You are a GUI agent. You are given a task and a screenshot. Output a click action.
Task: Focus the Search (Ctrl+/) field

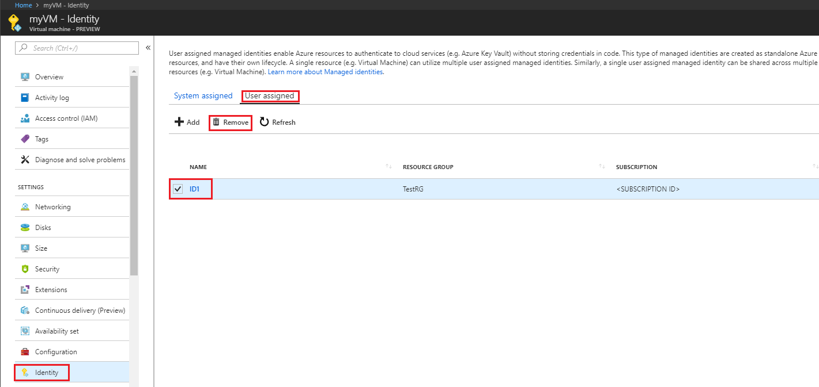pyautogui.click(x=77, y=48)
